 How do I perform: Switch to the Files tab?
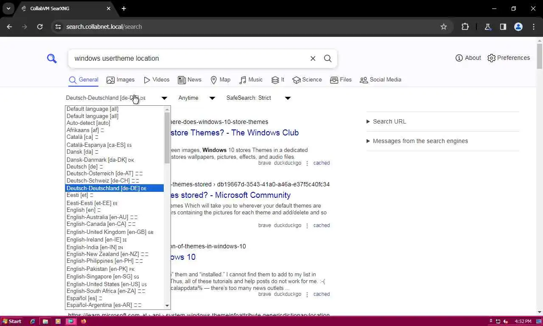341,80
